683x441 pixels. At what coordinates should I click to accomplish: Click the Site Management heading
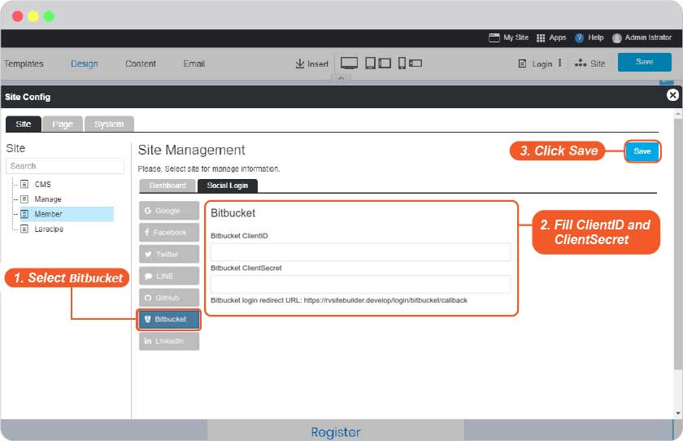(x=191, y=151)
